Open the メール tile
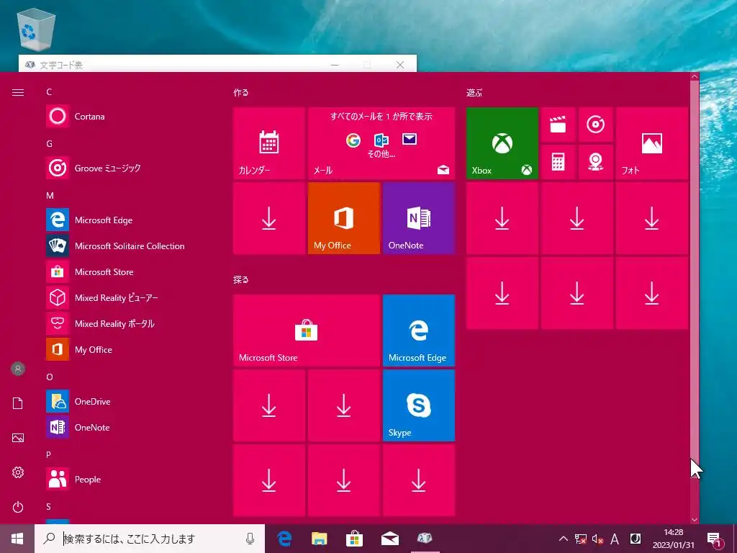Image resolution: width=737 pixels, height=553 pixels. (x=381, y=143)
